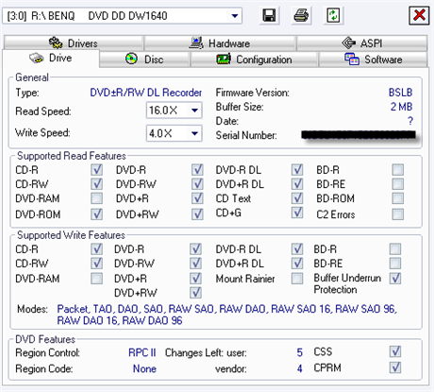
Task: Click the Packet, TAO, DAO modes text
Action: (227, 315)
